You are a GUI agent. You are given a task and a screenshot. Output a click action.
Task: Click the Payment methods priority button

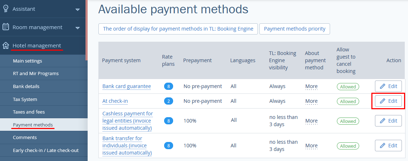click(x=295, y=29)
